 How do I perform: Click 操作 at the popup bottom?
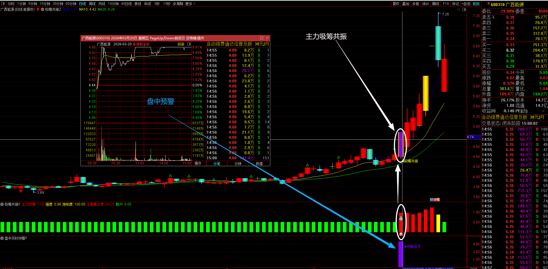198,164
